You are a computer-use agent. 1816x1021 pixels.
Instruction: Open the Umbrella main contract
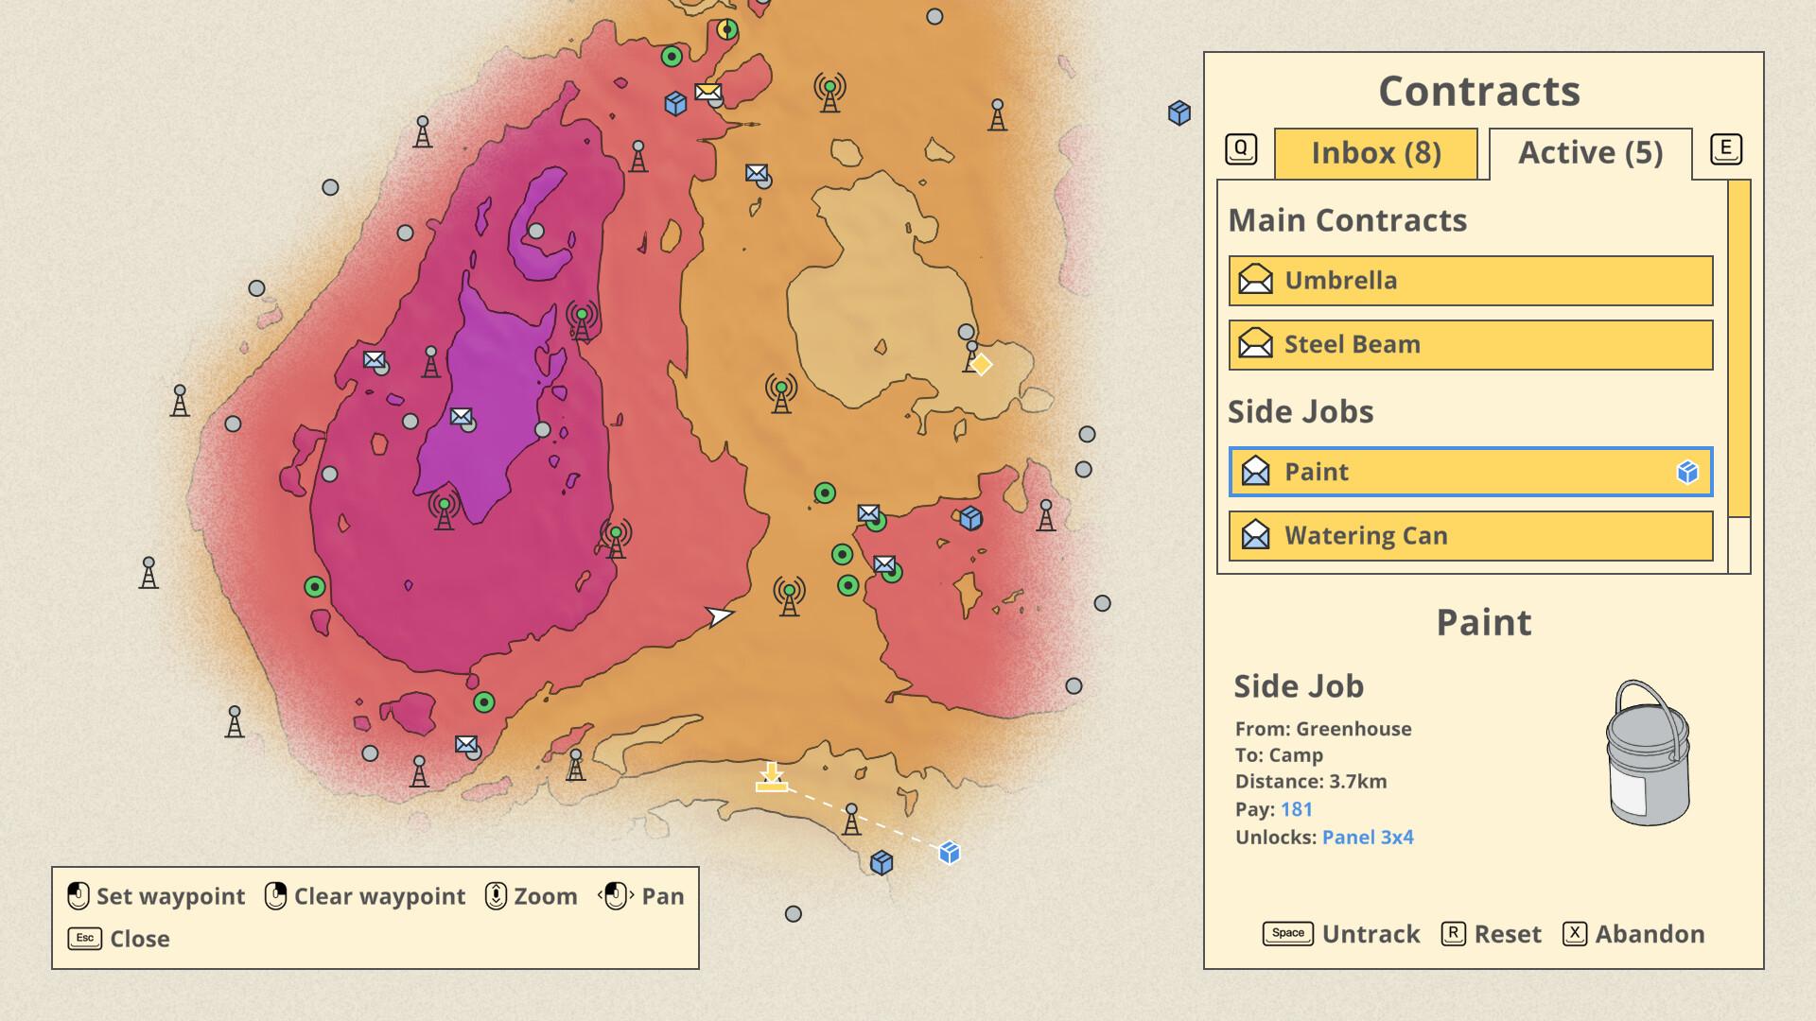[x=1470, y=281]
